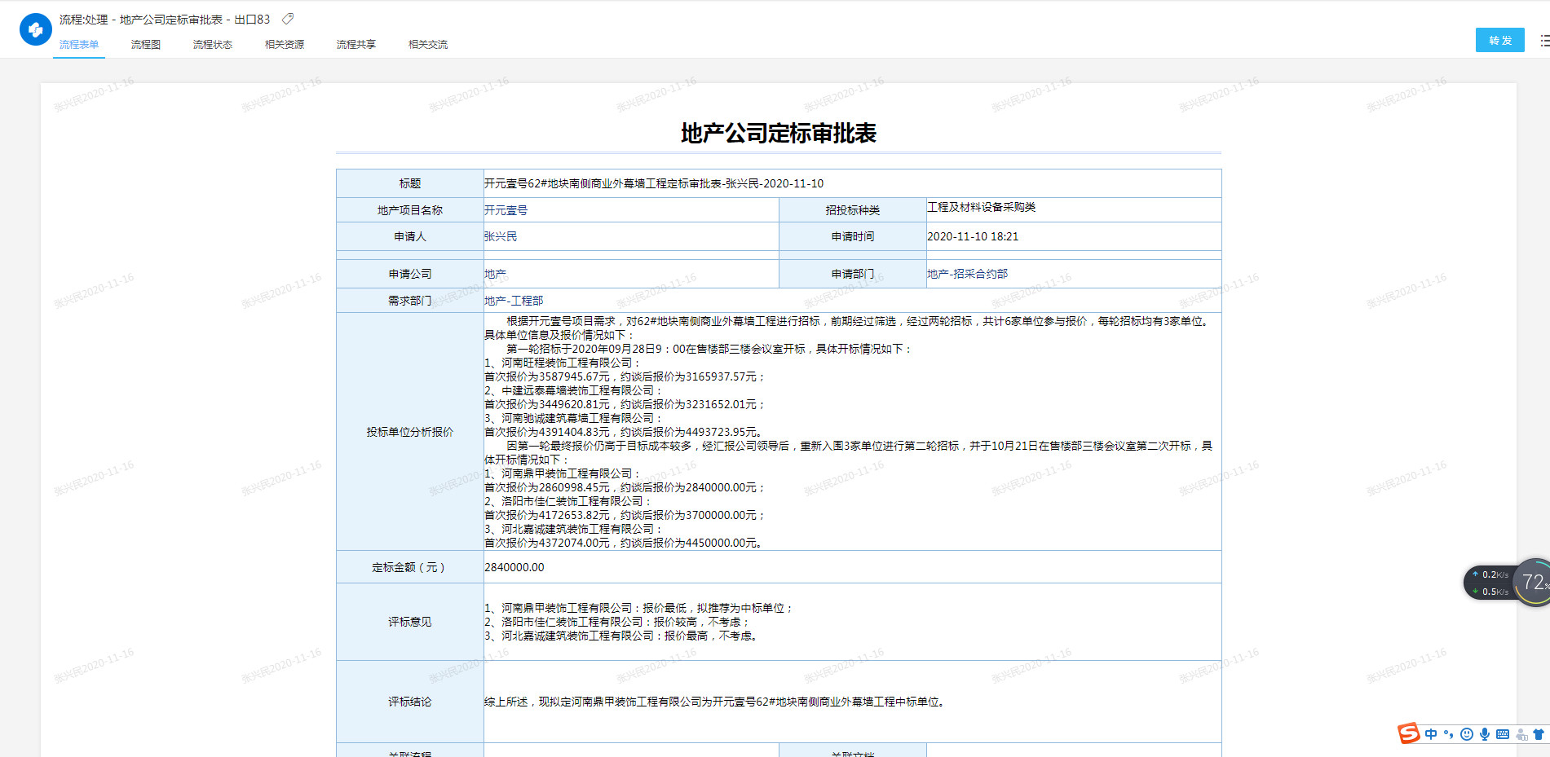Click the 72% network speed floating widget
Screen dimensions: 1550x757
coord(1531,583)
